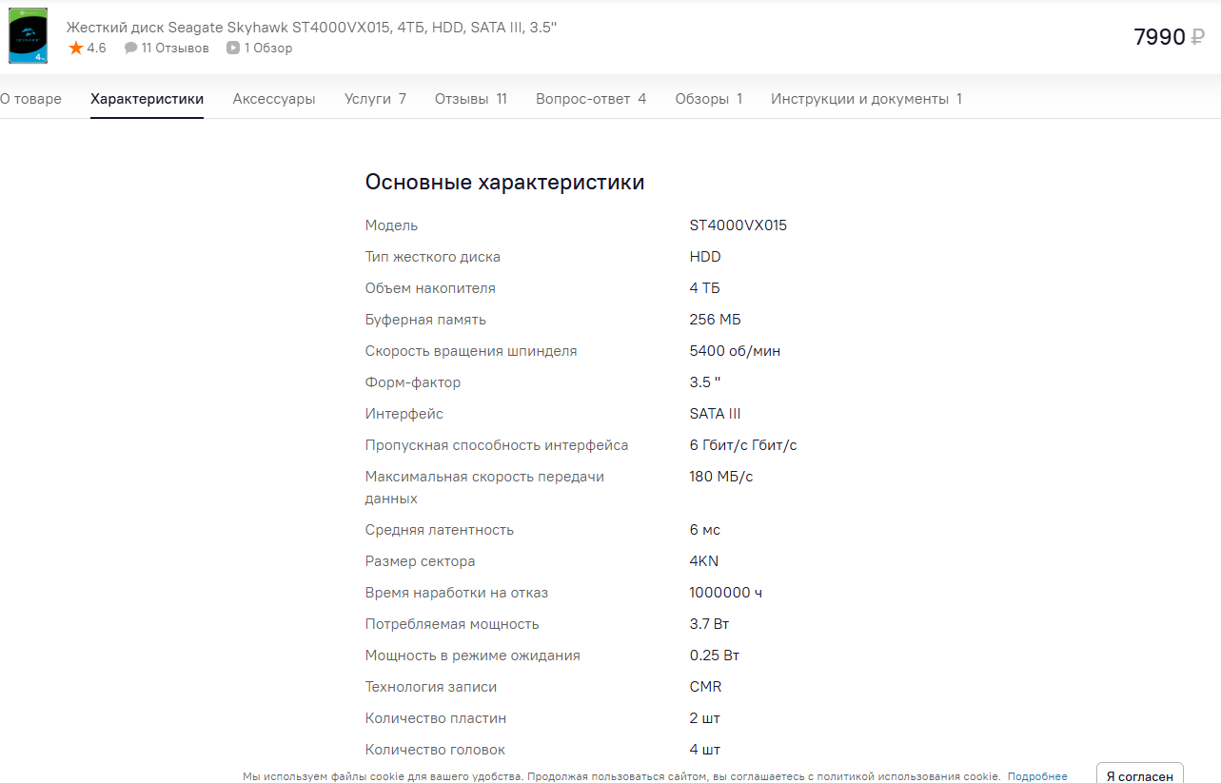Click the transfer speed value '180 МБ/с'
The image size is (1221, 783).
(721, 477)
